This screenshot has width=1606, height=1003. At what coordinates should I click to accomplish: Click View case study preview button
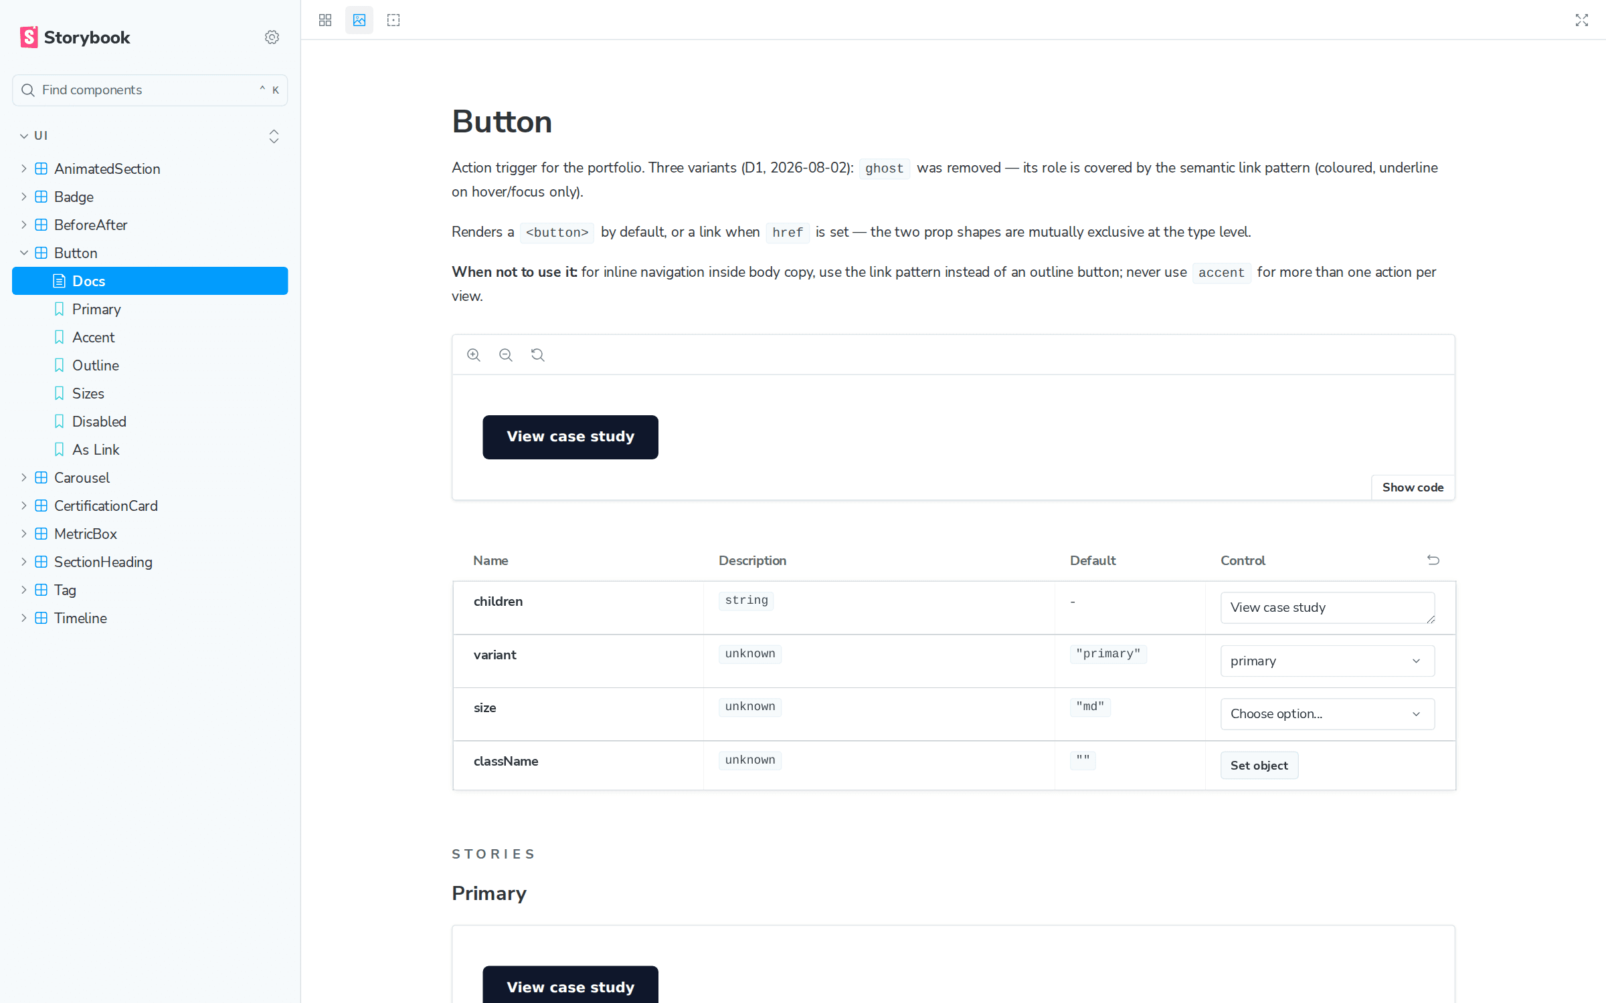(570, 437)
